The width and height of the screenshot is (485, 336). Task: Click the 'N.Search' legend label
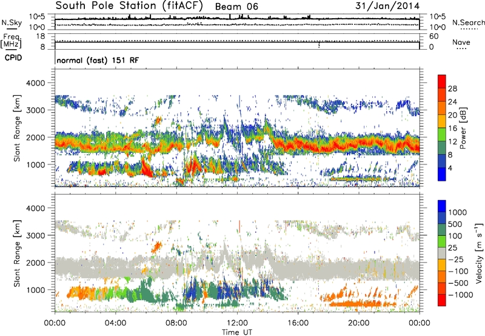coord(469,22)
